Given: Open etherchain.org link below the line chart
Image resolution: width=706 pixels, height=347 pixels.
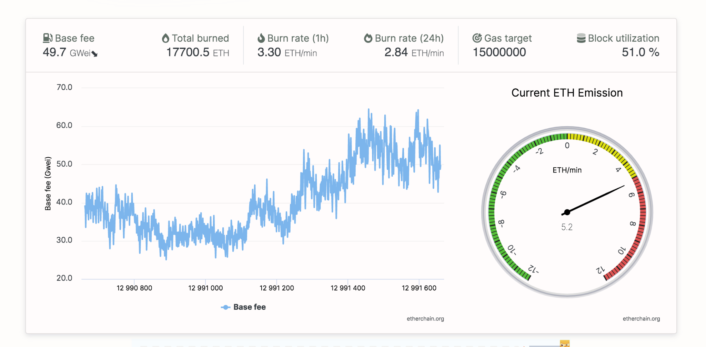Looking at the screenshot, I should [425, 319].
